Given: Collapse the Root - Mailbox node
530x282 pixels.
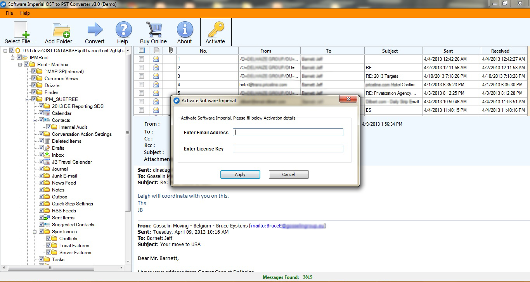Looking at the screenshot, I should coord(20,64).
